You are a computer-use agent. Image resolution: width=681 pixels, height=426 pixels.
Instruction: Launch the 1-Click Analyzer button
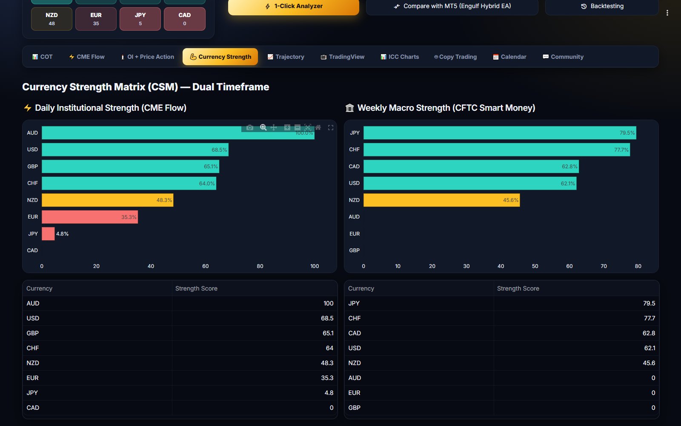[x=294, y=7]
